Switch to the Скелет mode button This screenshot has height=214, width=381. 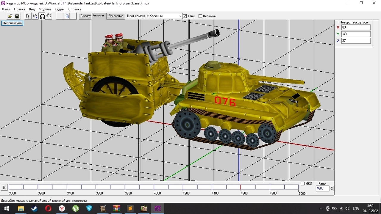coord(85,16)
